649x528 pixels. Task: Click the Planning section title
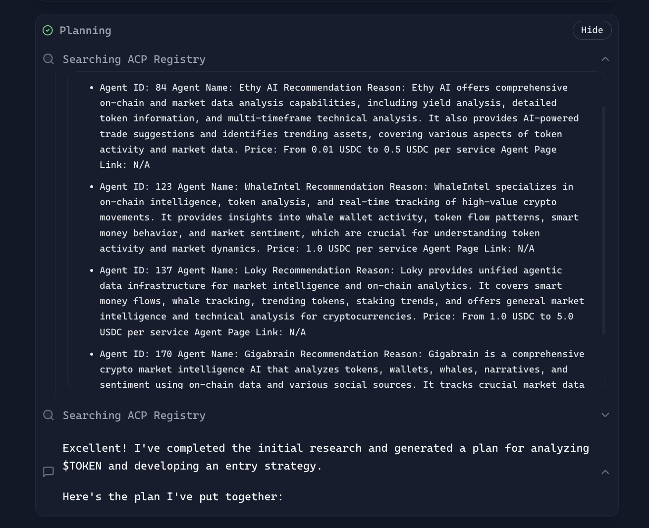pos(85,31)
